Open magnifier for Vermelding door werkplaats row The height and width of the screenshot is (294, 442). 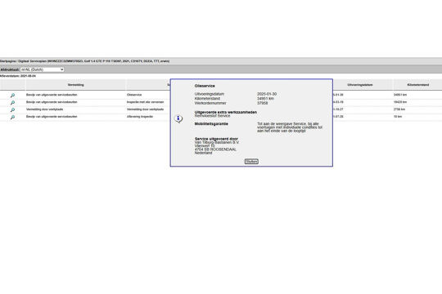click(x=12, y=109)
